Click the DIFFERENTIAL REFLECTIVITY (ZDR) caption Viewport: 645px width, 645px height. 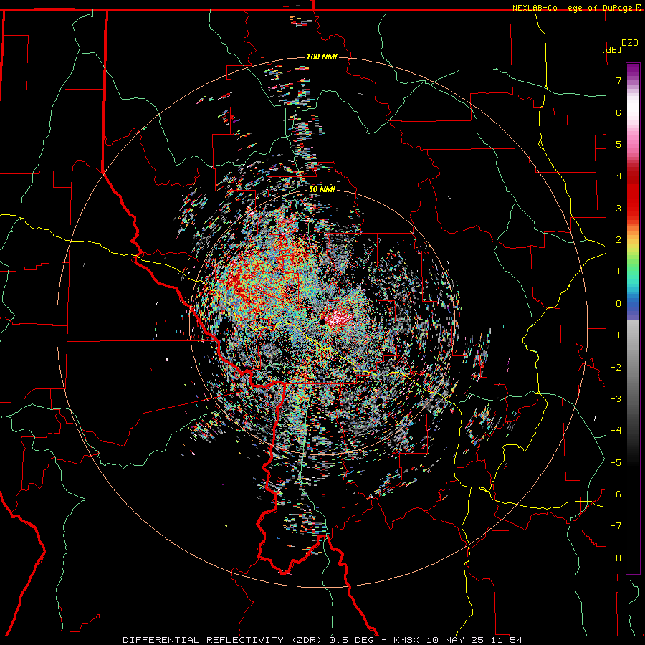[x=224, y=640]
